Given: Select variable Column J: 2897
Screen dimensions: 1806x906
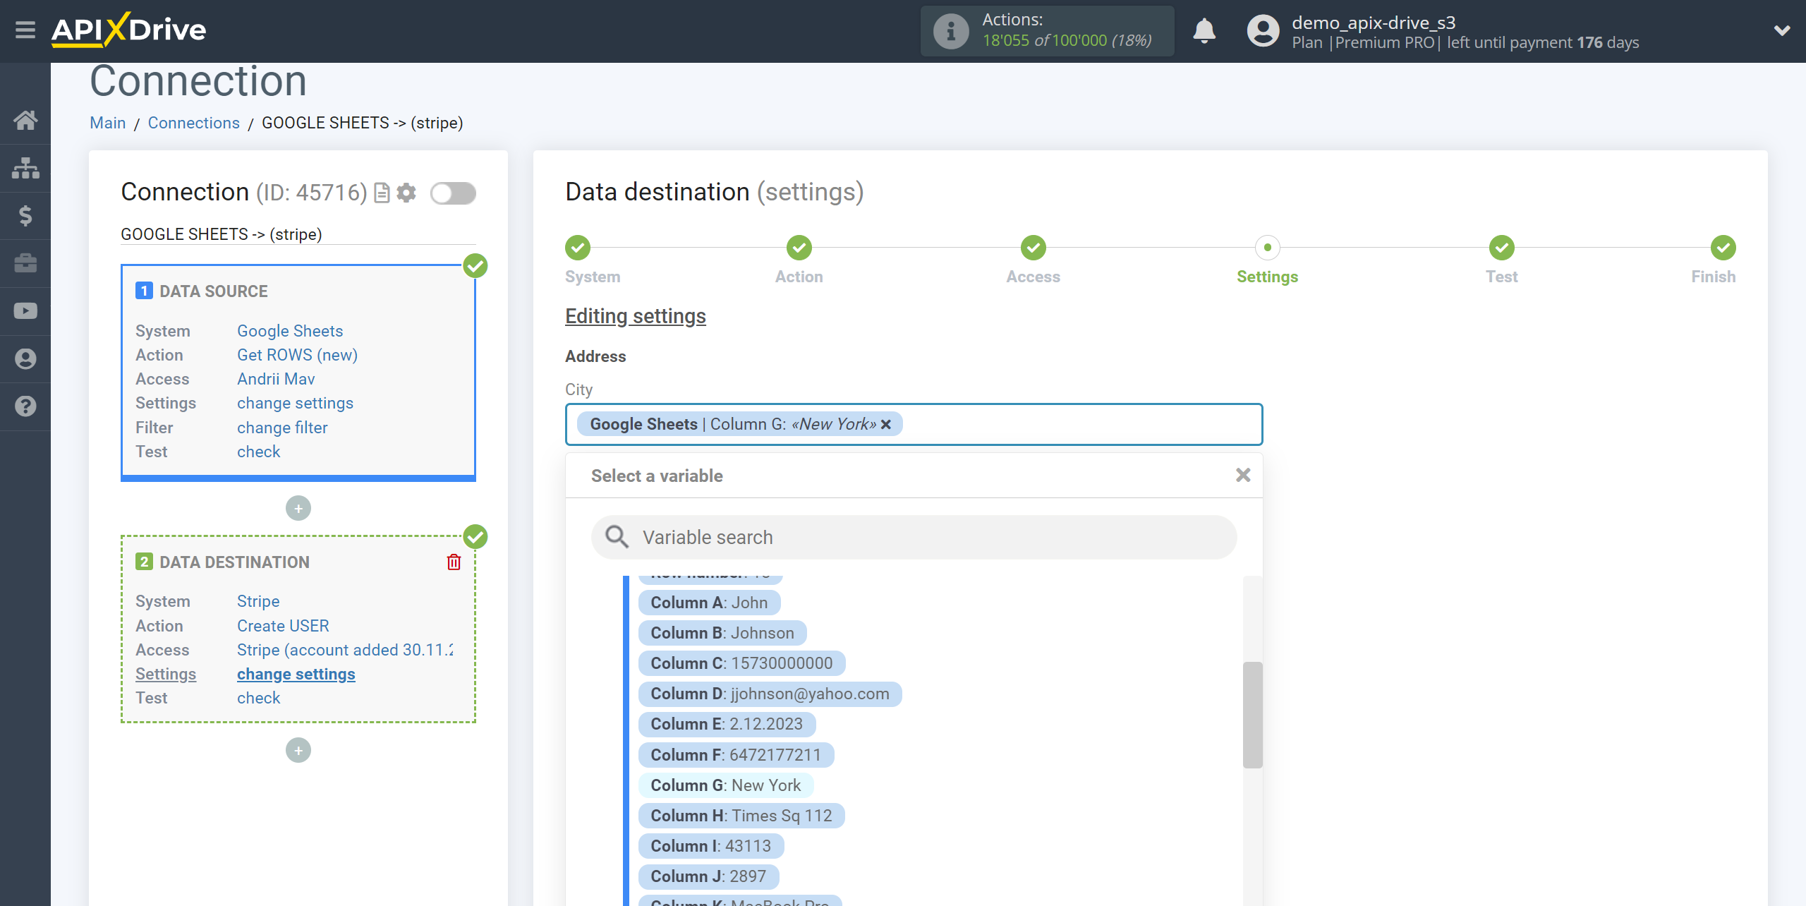Looking at the screenshot, I should (x=708, y=876).
